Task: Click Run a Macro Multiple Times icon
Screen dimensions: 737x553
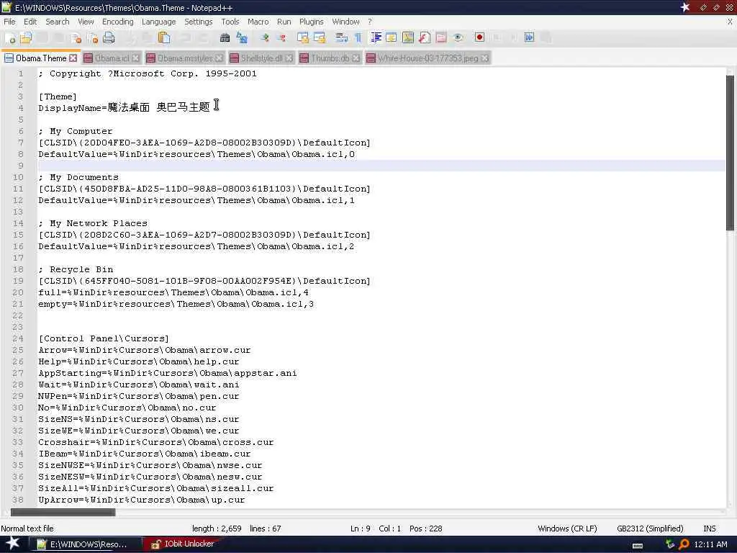Action: 529,37
